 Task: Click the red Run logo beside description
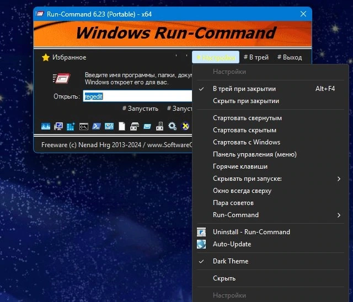pyautogui.click(x=61, y=78)
